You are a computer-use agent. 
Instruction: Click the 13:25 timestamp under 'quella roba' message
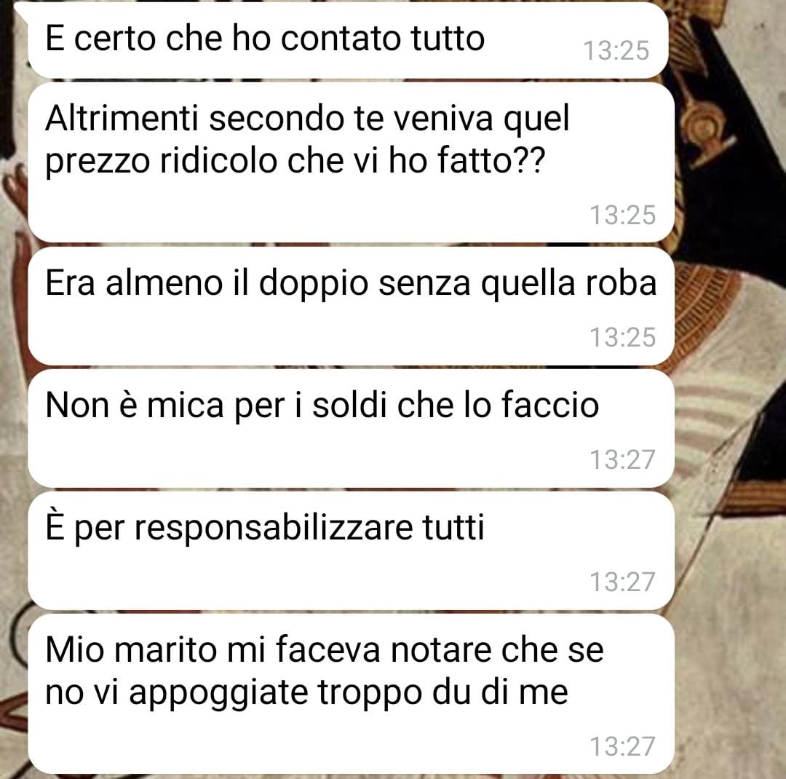(622, 336)
